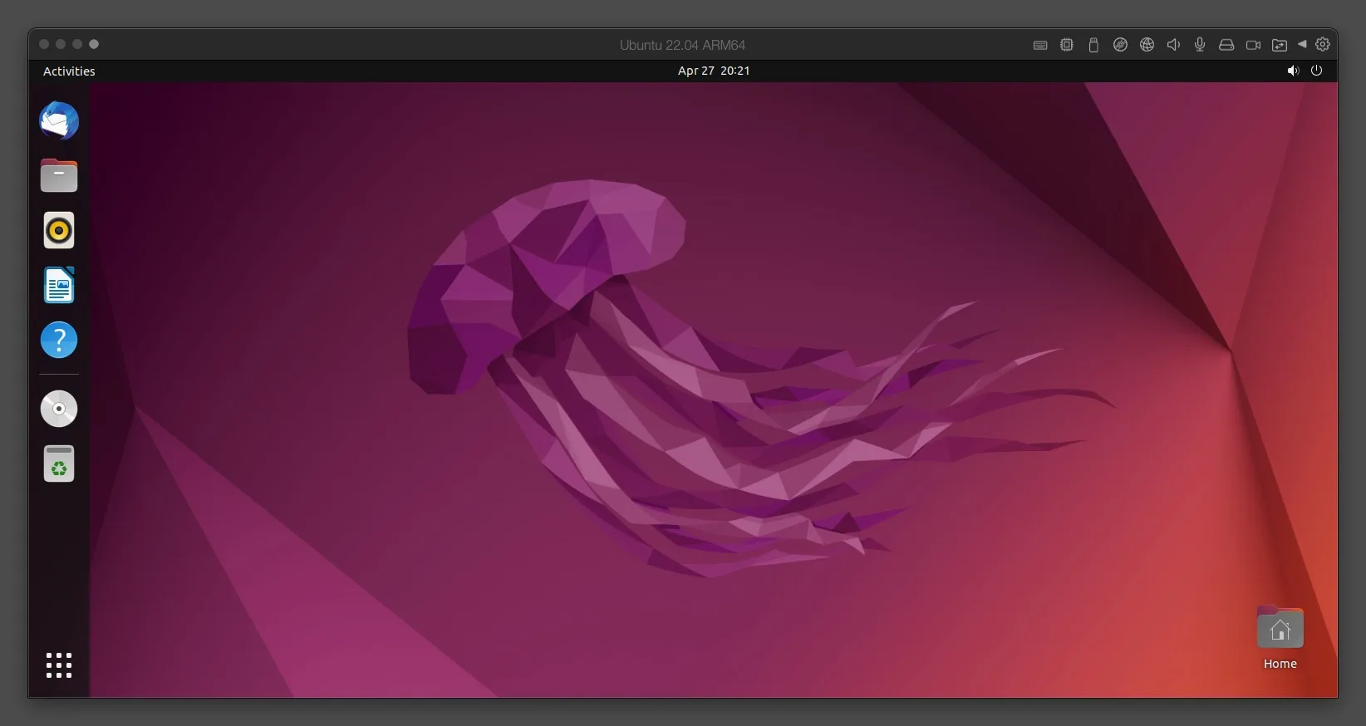This screenshot has width=1366, height=726.
Task: Click the Ubuntu top bar volume icon
Action: point(1293,71)
